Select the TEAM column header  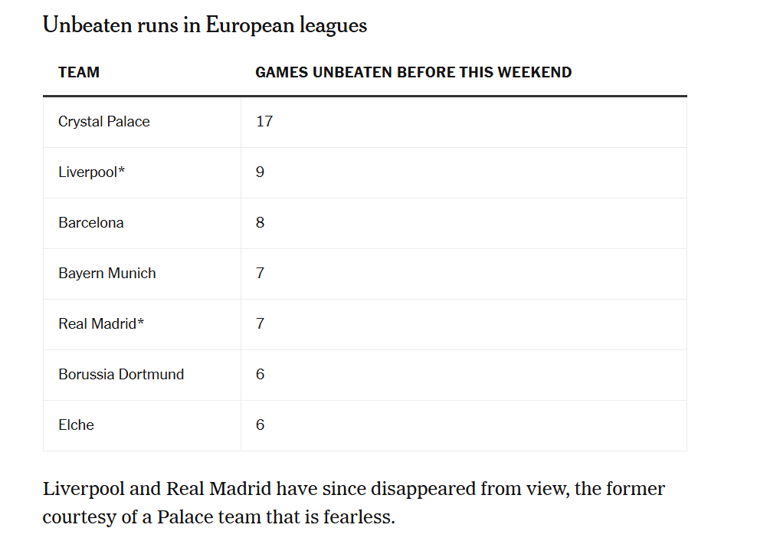[x=79, y=73]
